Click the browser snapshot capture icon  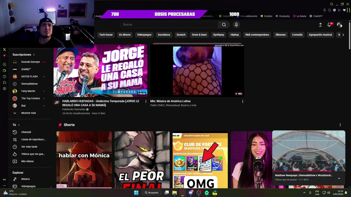pyautogui.click(x=330, y=10)
